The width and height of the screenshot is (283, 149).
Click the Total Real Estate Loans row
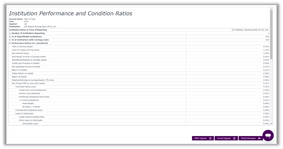139,87
